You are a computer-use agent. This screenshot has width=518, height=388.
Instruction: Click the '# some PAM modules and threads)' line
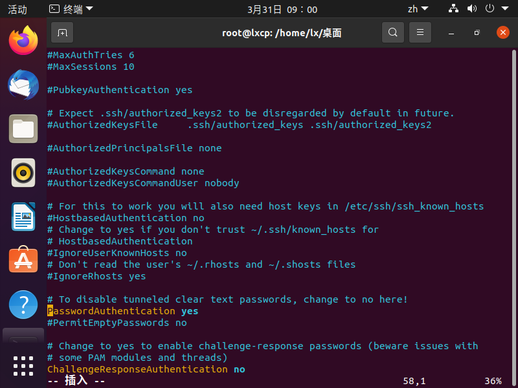coord(137,358)
